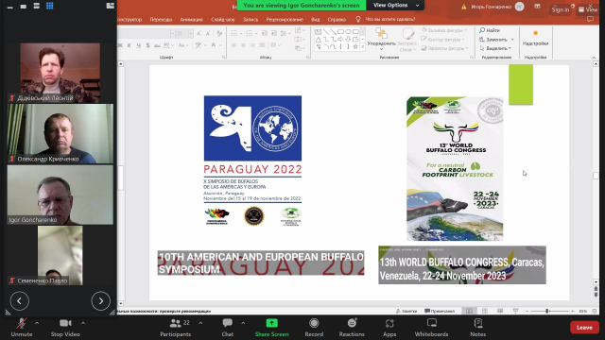Expand audio options arrow beside Unmute
Screen dimensions: 605x340
[37, 323]
